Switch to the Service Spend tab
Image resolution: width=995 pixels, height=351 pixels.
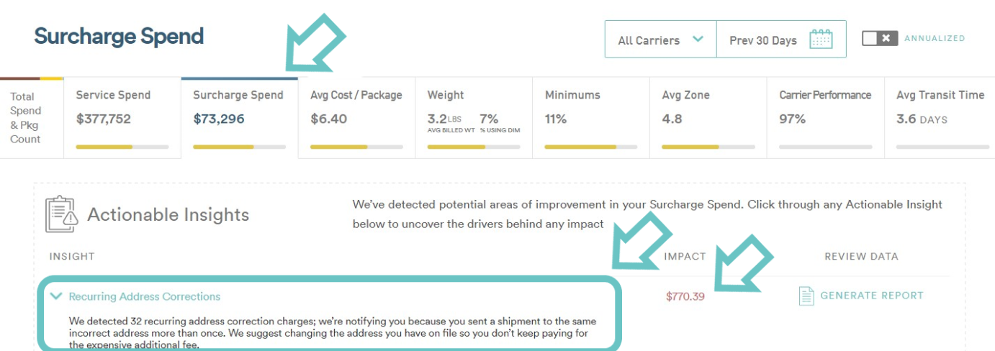pos(122,118)
